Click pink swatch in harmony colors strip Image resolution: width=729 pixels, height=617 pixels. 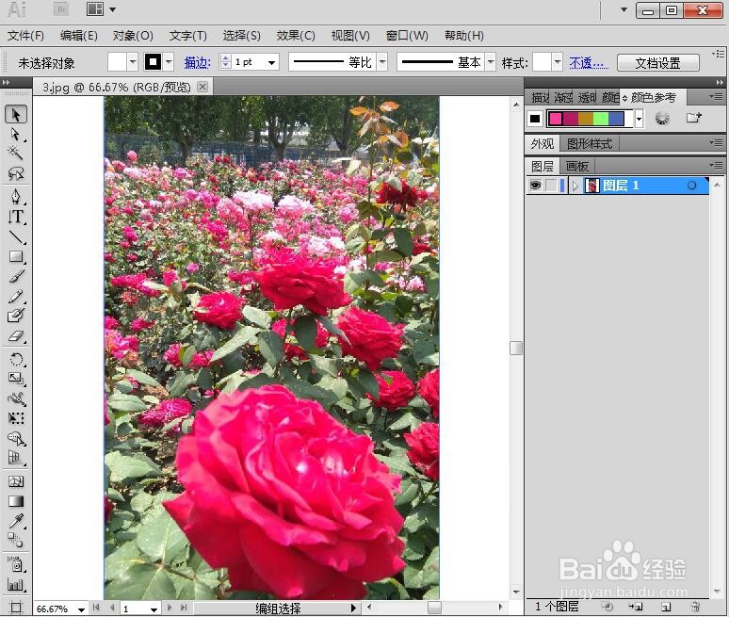coord(555,119)
